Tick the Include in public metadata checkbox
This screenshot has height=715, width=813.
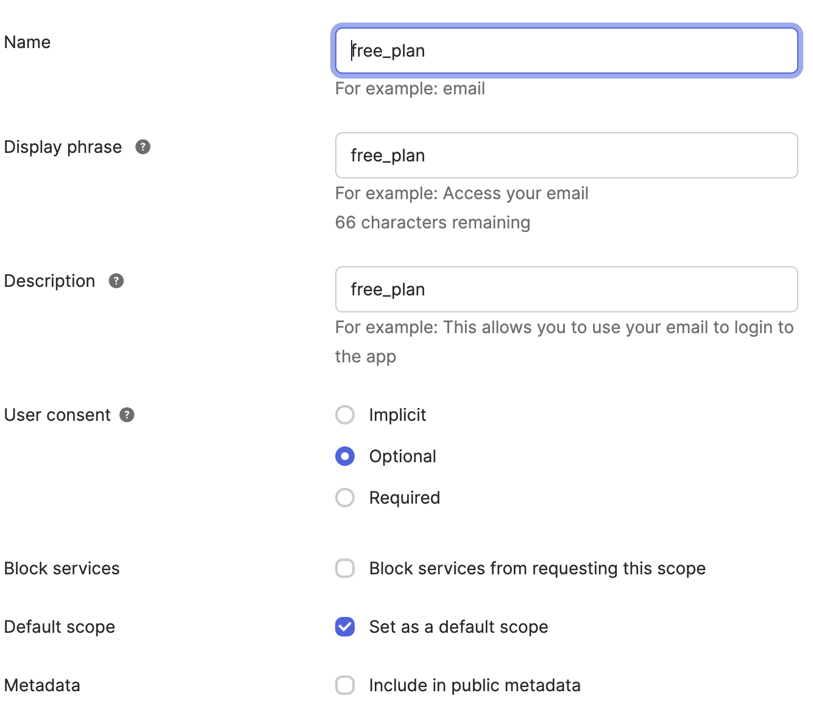[x=345, y=685]
